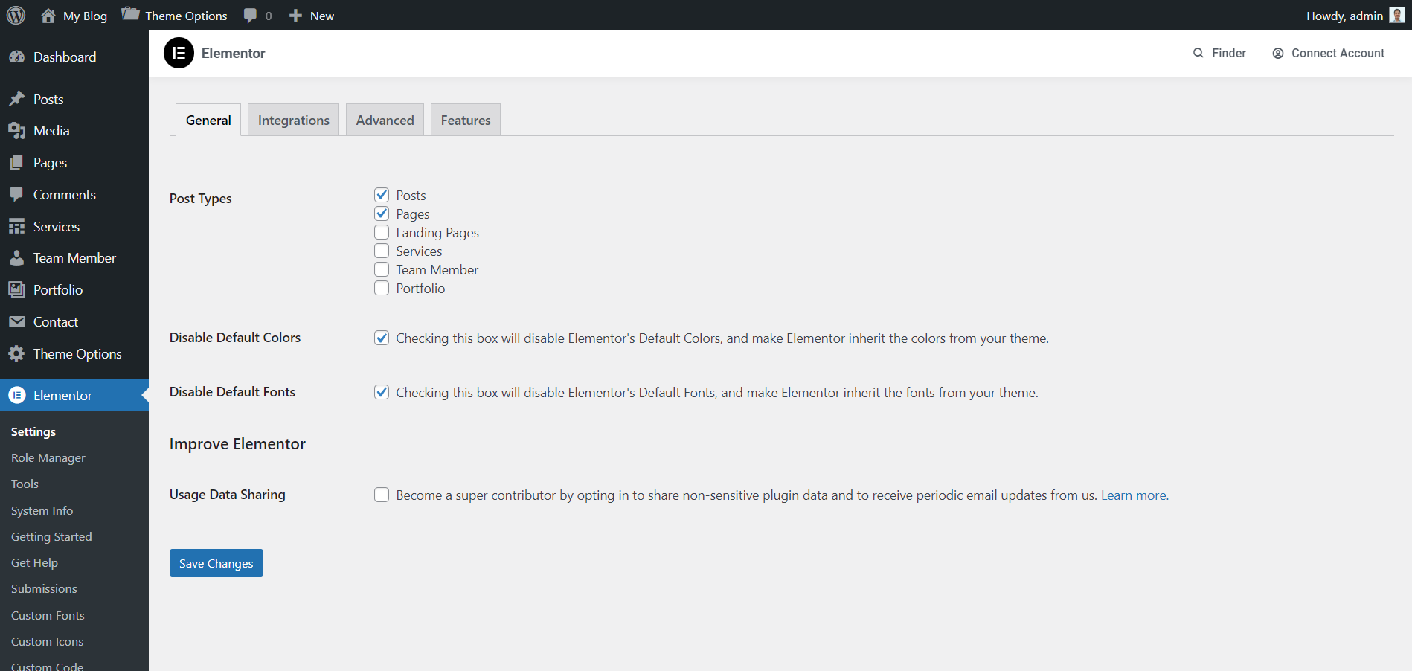The width and height of the screenshot is (1412, 671).
Task: Enable Landing Pages post type checkbox
Action: click(382, 233)
